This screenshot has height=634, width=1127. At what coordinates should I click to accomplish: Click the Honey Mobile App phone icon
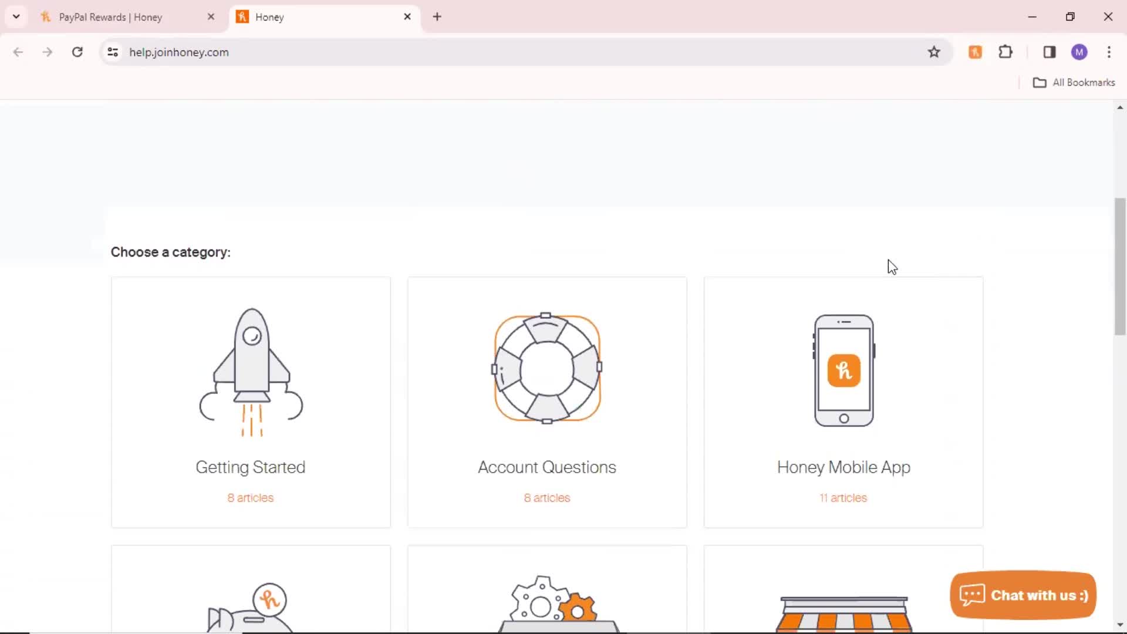(x=843, y=370)
